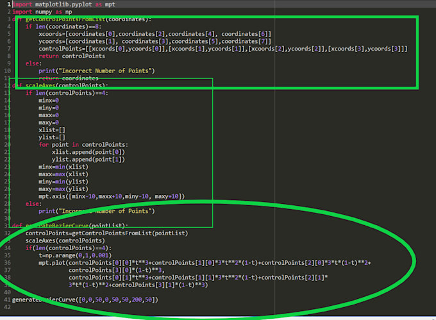This screenshot has width=436, height=320.
Task: Click line number 40 in the gutter
Action: [x=7, y=292]
